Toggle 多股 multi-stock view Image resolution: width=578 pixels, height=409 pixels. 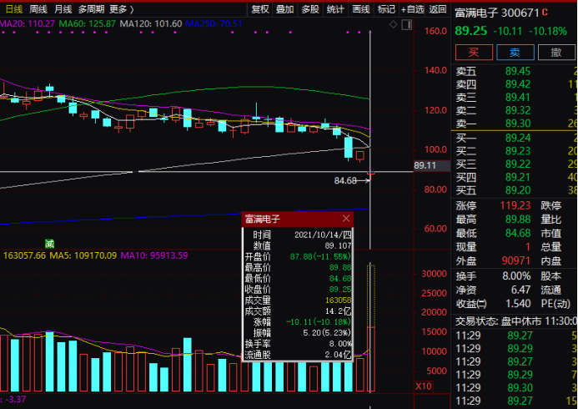pyautogui.click(x=310, y=9)
